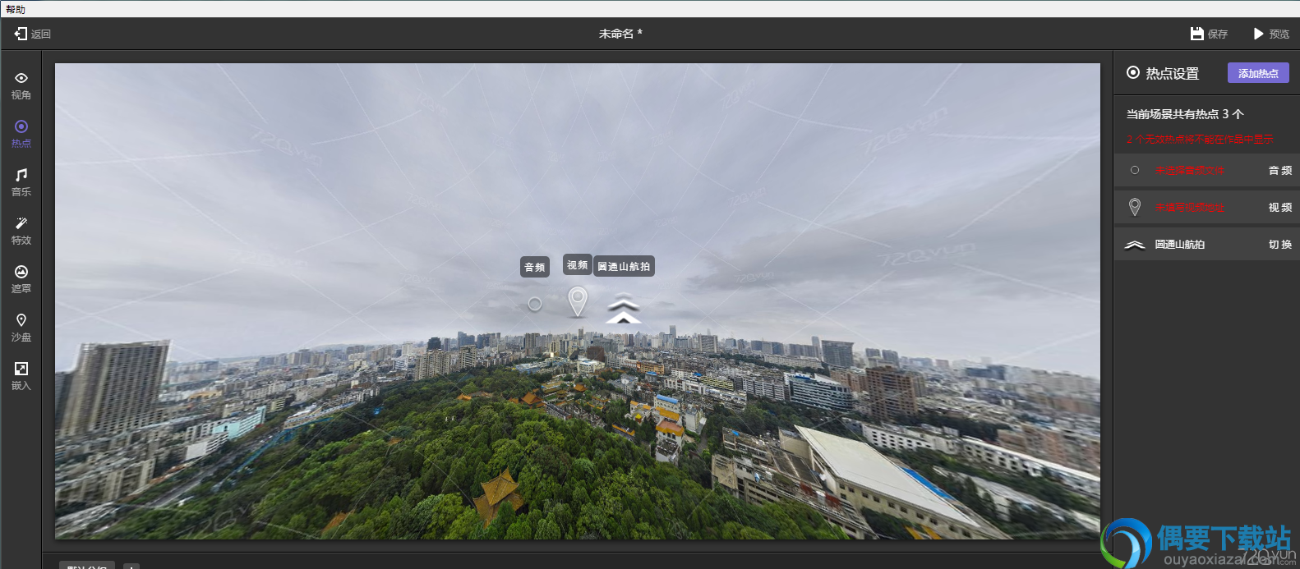Click the 音频 label tooltip in panorama
Image resolution: width=1300 pixels, height=569 pixels.
(x=535, y=267)
